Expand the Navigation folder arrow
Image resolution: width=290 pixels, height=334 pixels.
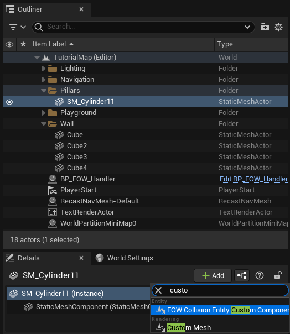44,80
